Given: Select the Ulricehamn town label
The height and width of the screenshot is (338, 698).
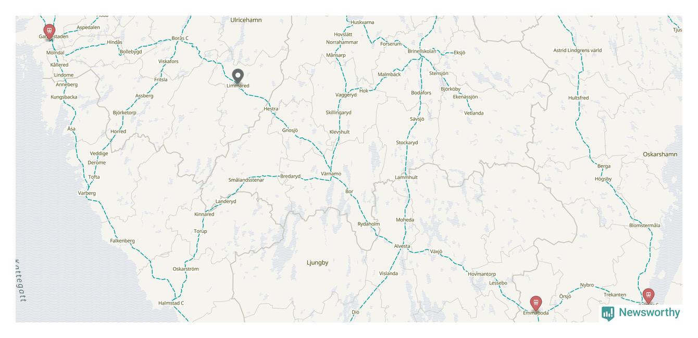Looking at the screenshot, I should (246, 20).
